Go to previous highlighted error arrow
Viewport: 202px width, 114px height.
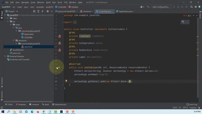pyautogui.click(x=193, y=16)
